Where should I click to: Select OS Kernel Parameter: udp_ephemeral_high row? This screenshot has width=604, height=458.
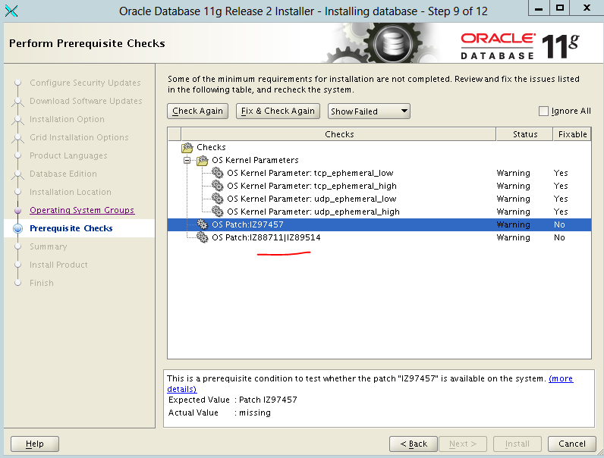pyautogui.click(x=379, y=212)
